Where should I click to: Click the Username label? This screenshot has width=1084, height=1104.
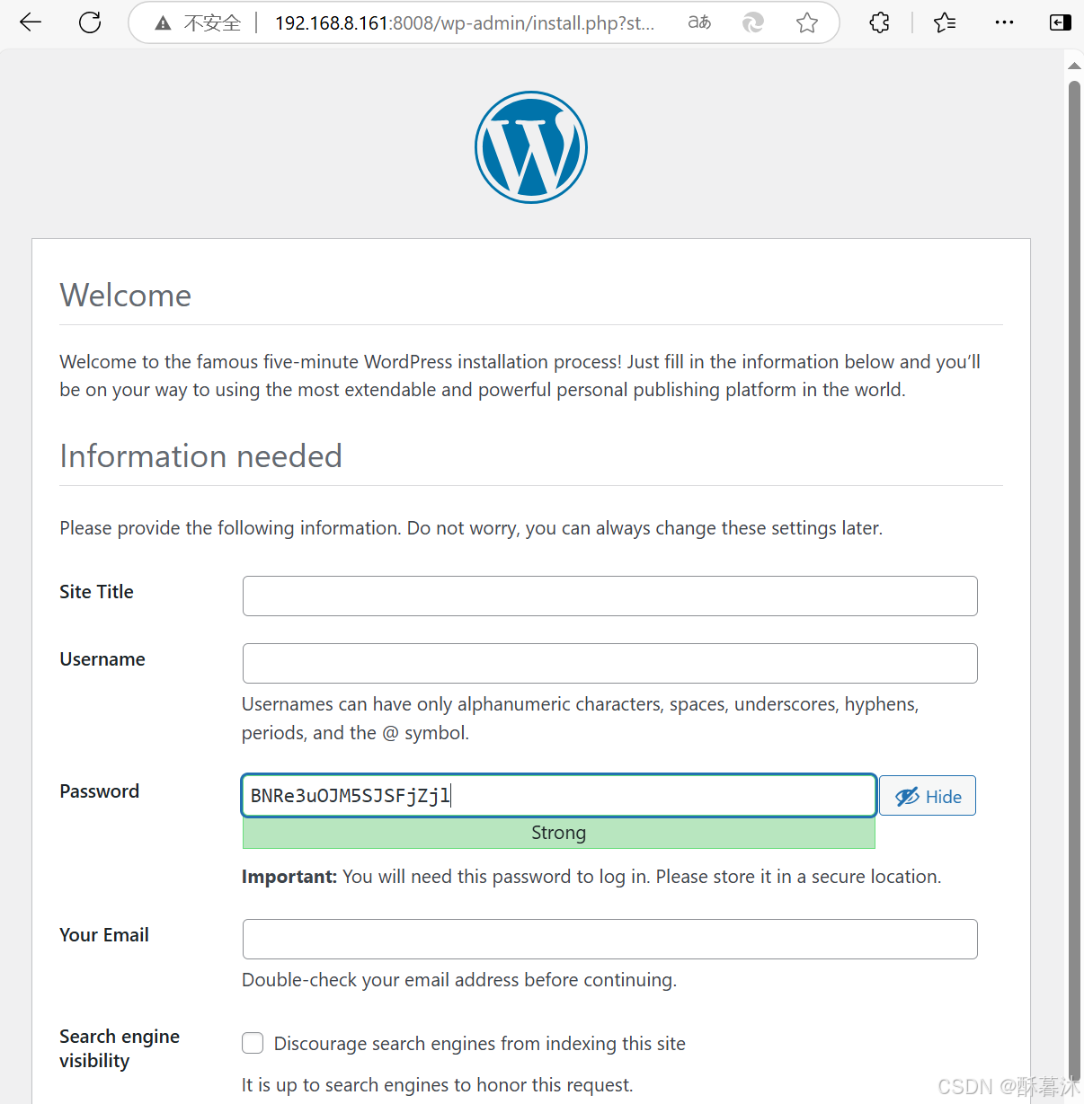click(102, 659)
